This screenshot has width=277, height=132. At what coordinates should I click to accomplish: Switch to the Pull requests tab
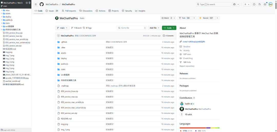coord(69,11)
